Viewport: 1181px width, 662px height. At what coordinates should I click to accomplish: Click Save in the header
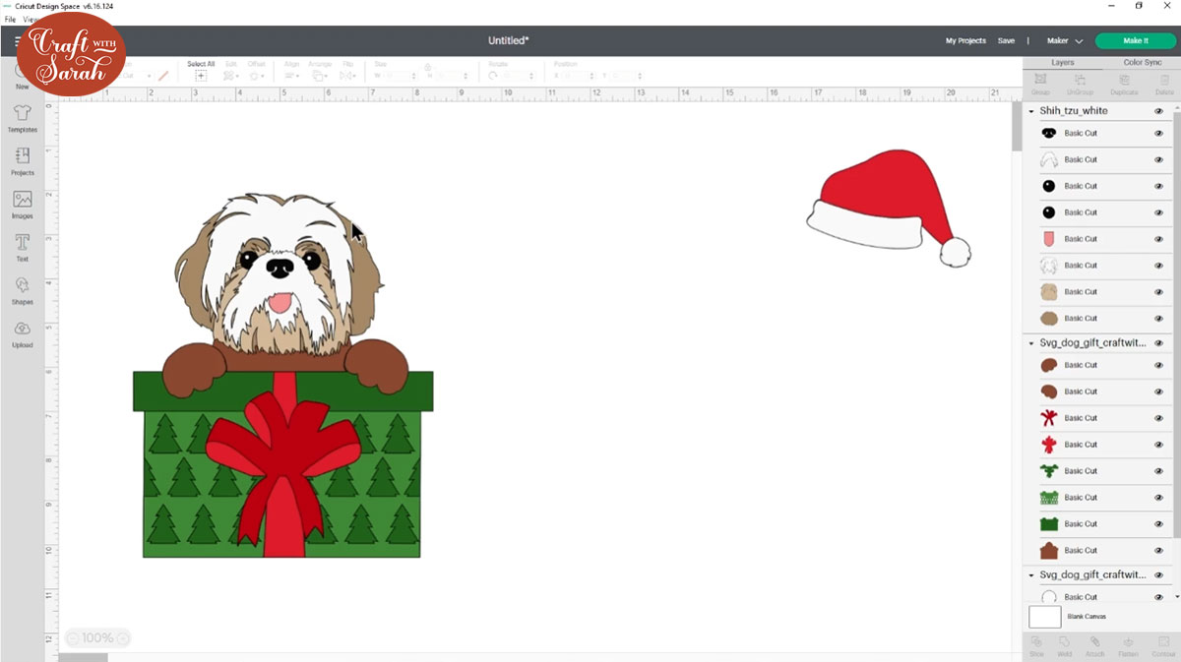tap(1006, 41)
